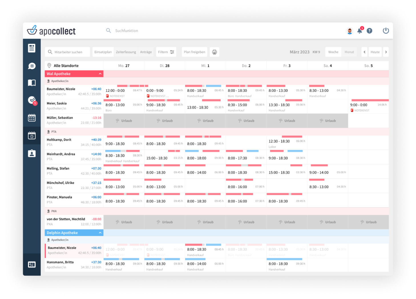Screen dimensions: 416x299
Task: Click the printer icon button
Action: [x=215, y=52]
